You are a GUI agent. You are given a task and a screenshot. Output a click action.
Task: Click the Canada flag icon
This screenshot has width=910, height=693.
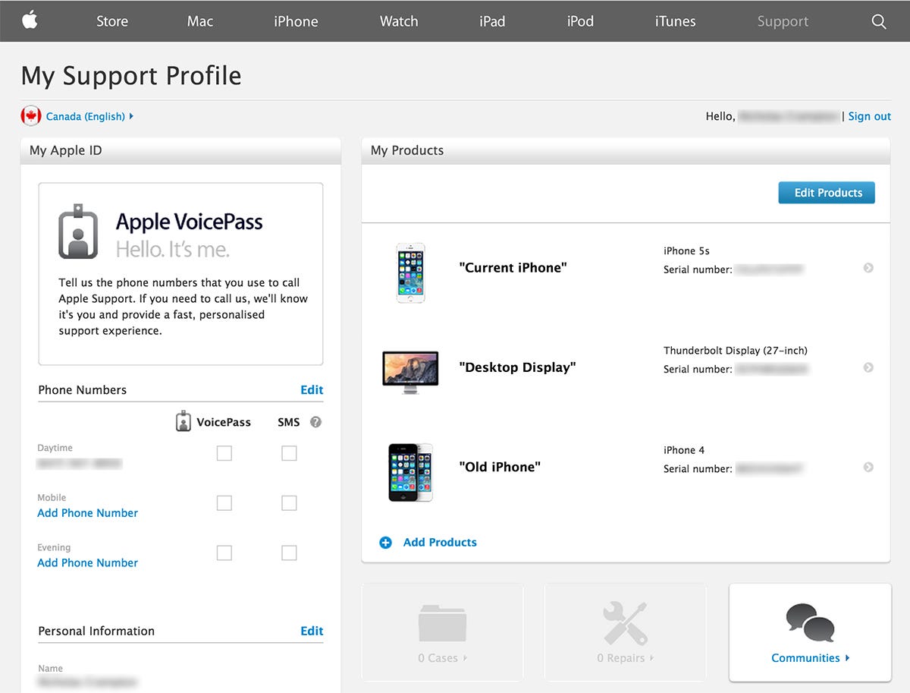point(31,116)
